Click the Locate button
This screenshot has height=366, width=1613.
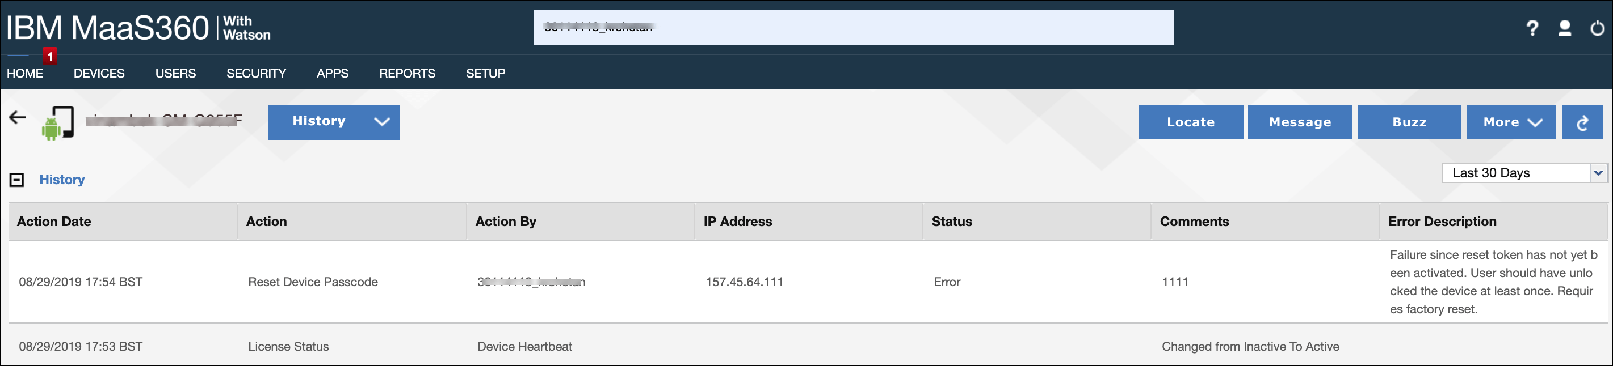tap(1190, 122)
